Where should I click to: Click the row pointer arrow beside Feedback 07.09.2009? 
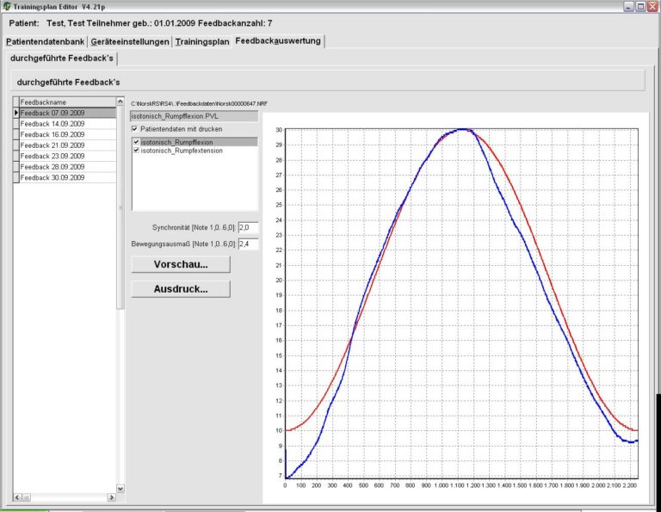coord(15,113)
